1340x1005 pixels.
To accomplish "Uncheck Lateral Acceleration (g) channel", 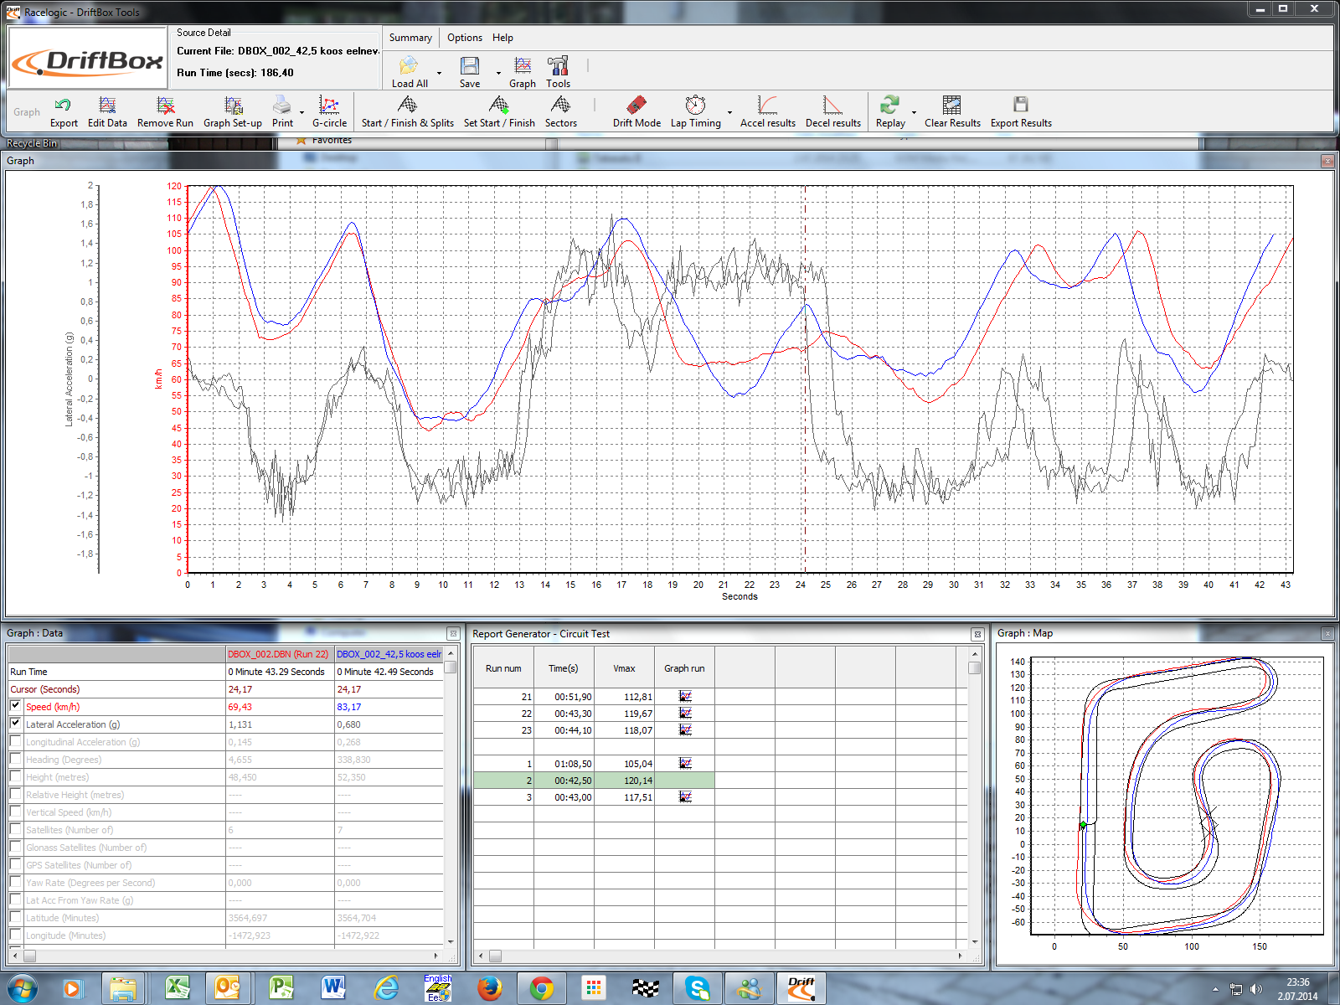I will 15,724.
